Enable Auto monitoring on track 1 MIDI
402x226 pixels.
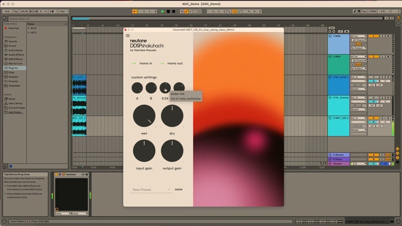(x=358, y=44)
